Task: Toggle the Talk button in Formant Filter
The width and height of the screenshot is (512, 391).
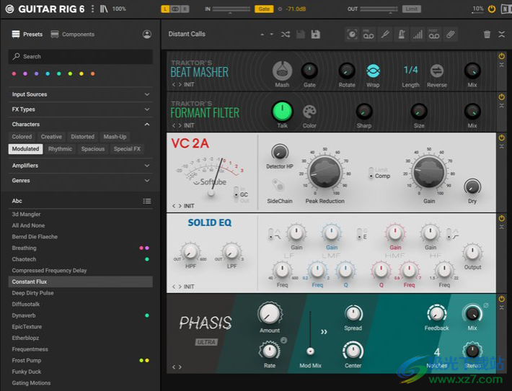Action: (x=282, y=112)
